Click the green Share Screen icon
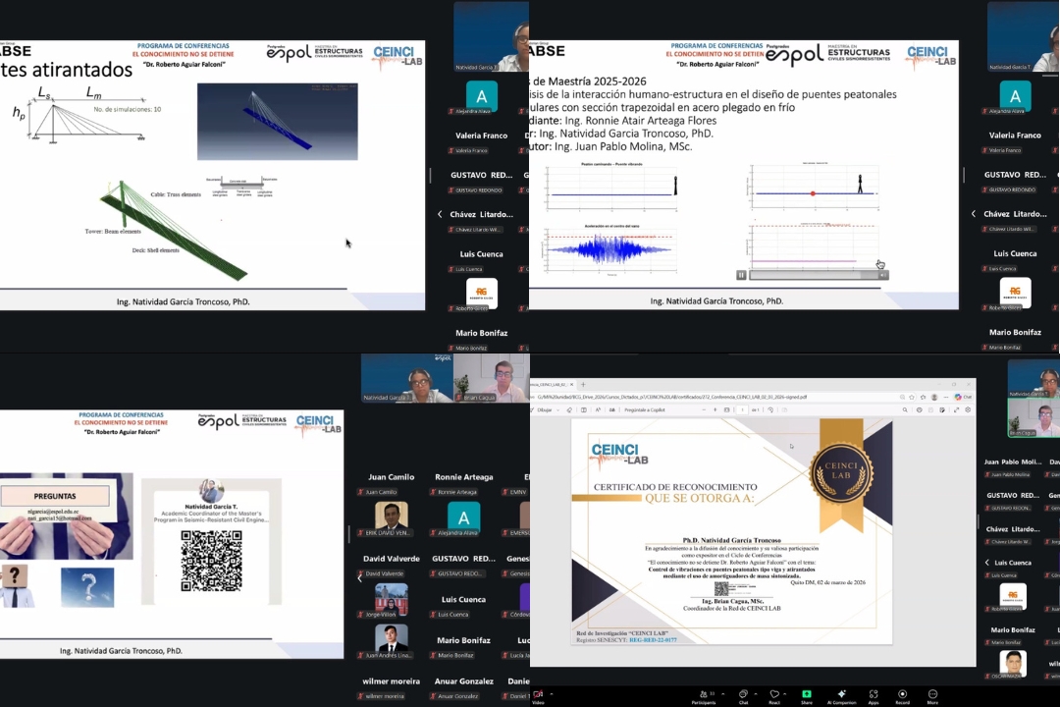The height and width of the screenshot is (707, 1060). (805, 695)
